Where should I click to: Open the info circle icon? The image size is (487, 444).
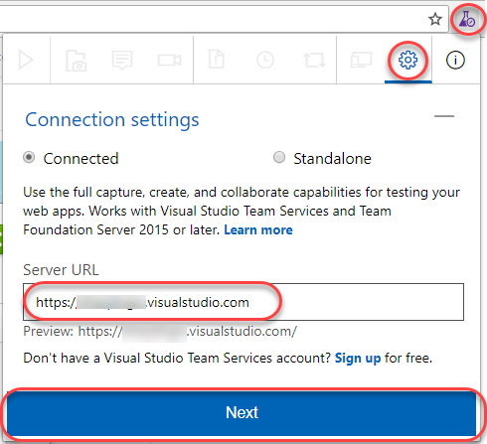click(x=455, y=60)
